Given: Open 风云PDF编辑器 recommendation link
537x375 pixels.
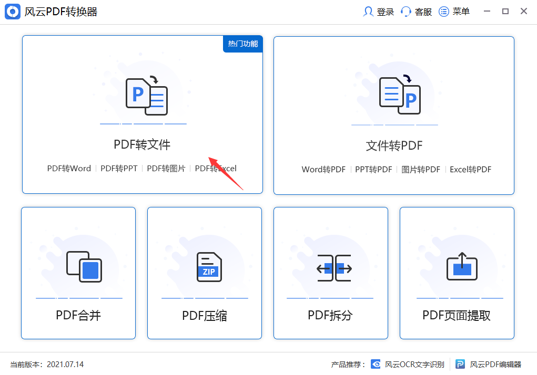Looking at the screenshot, I should tap(495, 364).
